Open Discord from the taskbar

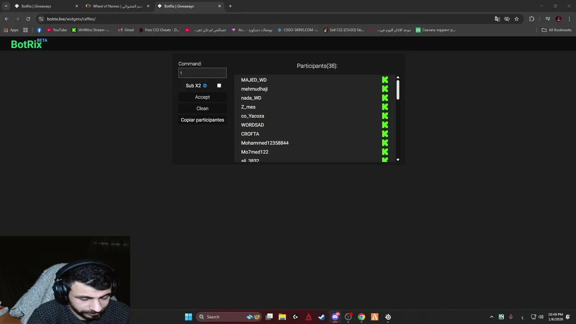click(x=335, y=317)
